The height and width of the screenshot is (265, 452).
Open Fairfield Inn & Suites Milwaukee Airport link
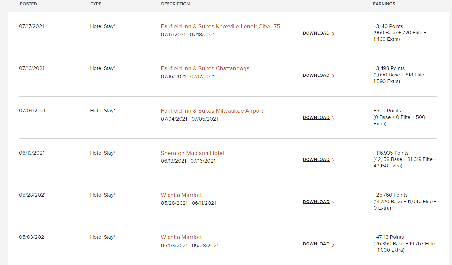tap(212, 111)
